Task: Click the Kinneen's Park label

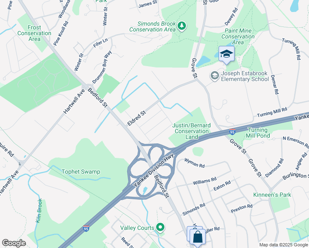Action: 272,195
